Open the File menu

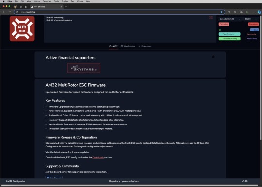[16, 1]
